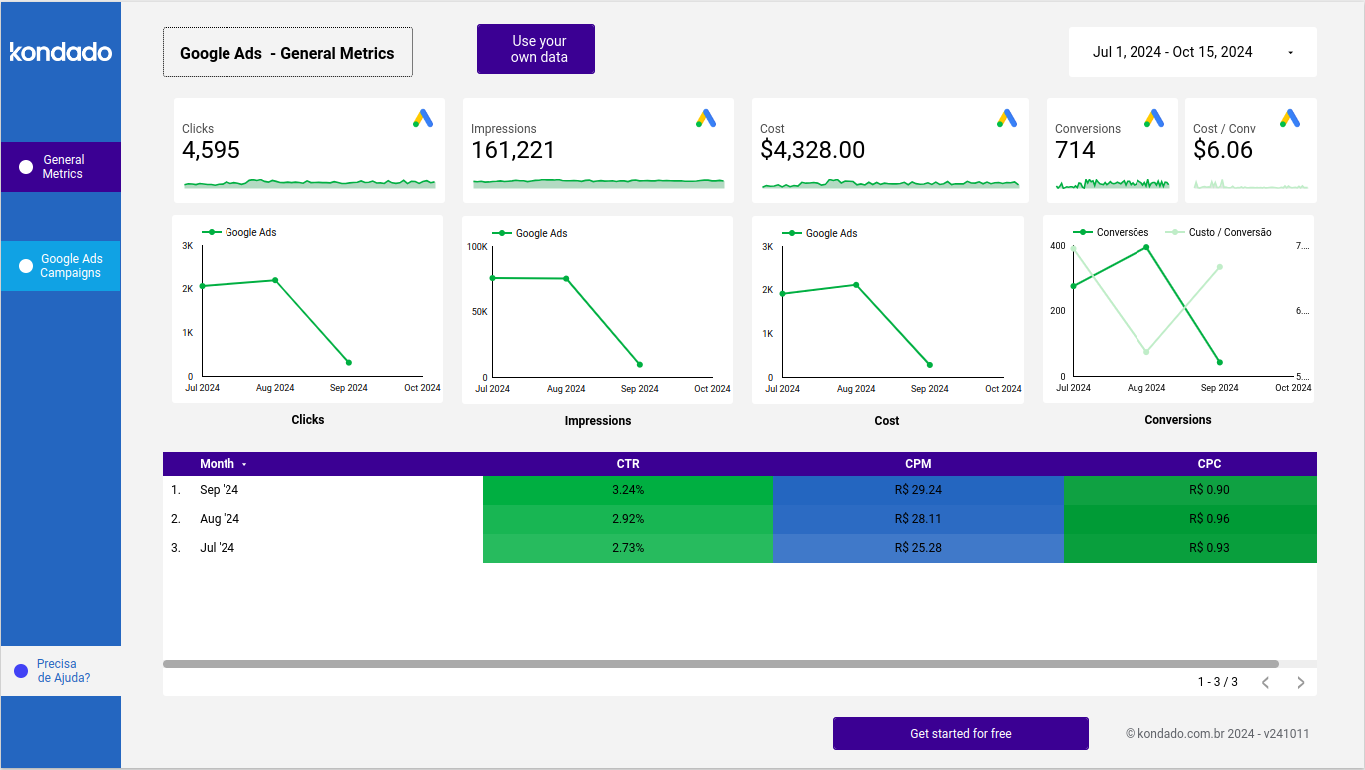Click the Google Ads icon on the Clicks scorecard
This screenshot has width=1365, height=770.
[423, 118]
